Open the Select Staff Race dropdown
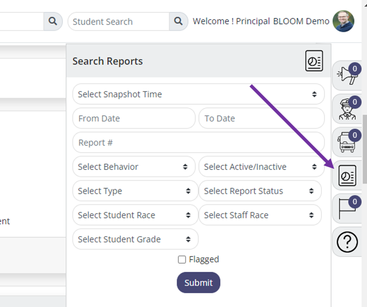The image size is (367, 307). tap(260, 215)
